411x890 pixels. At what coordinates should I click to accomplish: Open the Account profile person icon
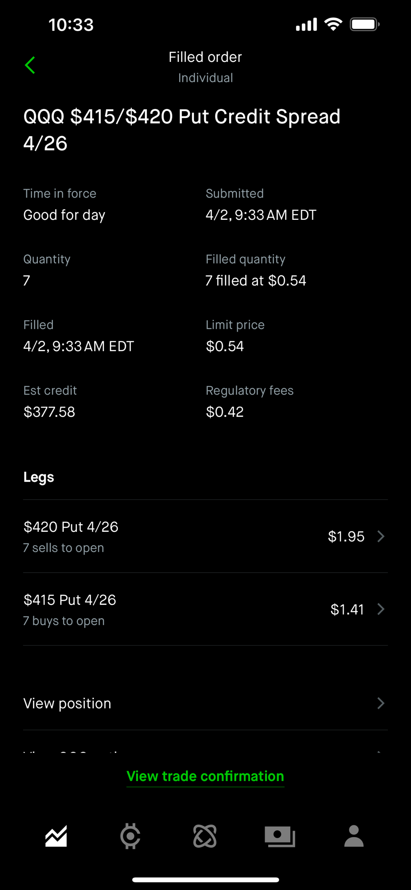[x=354, y=836]
